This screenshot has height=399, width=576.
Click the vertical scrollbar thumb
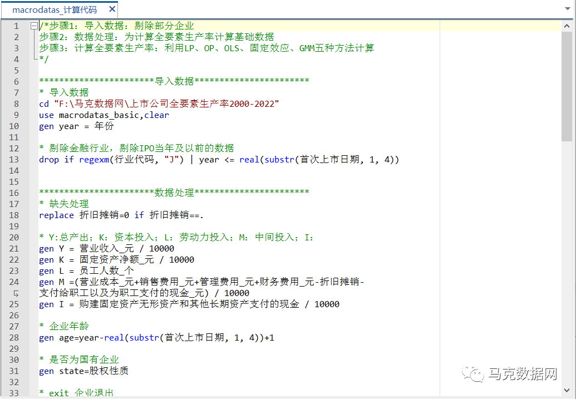(567, 86)
